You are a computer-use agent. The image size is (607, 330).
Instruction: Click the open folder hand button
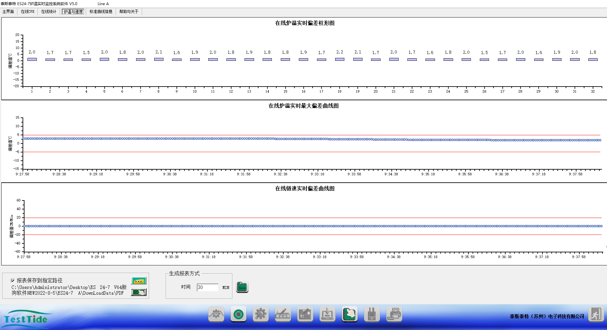click(139, 292)
